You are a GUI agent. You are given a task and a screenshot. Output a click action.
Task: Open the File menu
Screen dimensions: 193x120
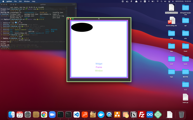tap(15, 1)
